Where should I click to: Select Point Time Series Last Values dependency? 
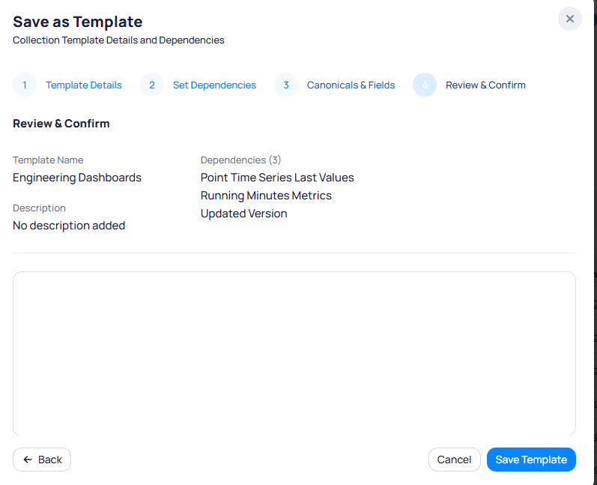pyautogui.click(x=277, y=178)
